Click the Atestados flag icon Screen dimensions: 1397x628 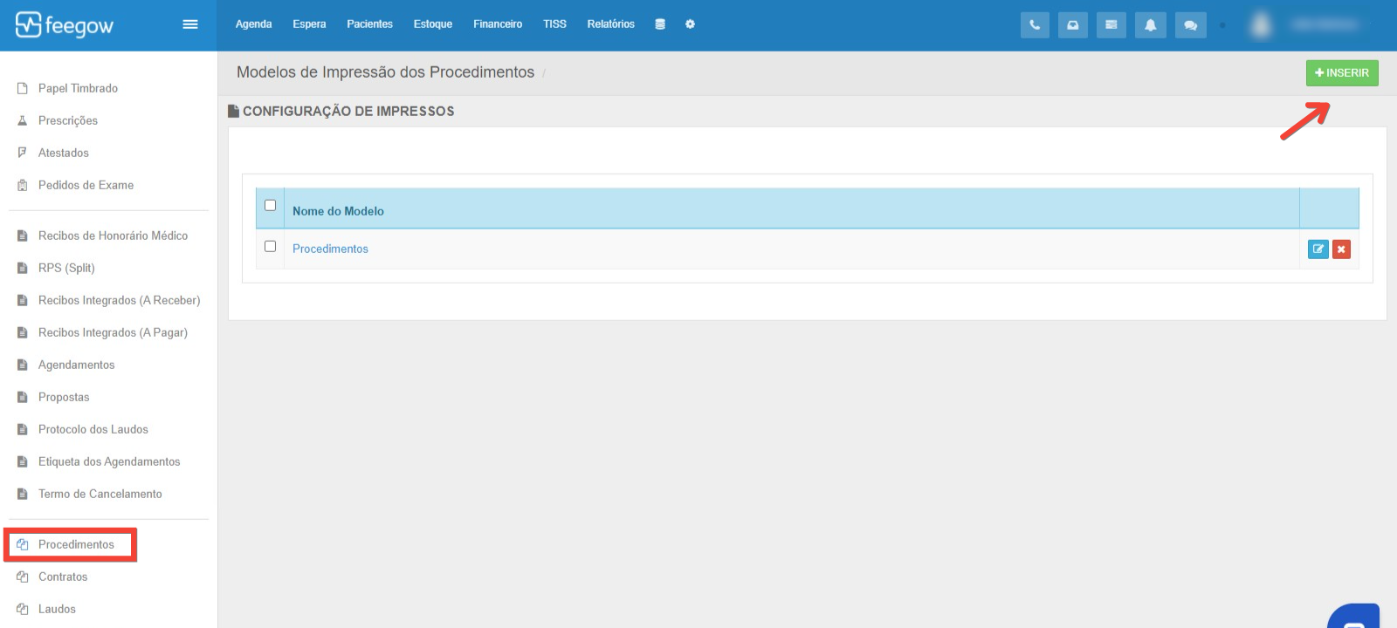[23, 153]
